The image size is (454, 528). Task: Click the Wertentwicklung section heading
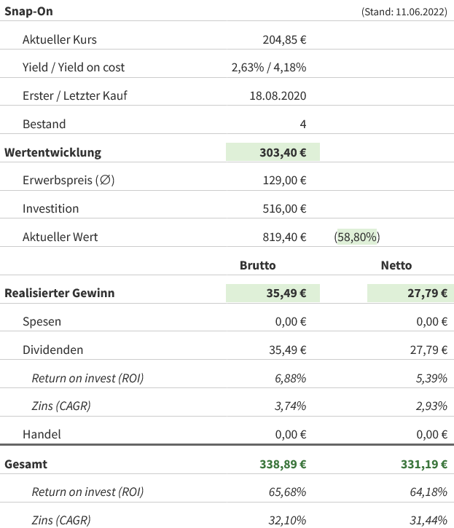52,152
